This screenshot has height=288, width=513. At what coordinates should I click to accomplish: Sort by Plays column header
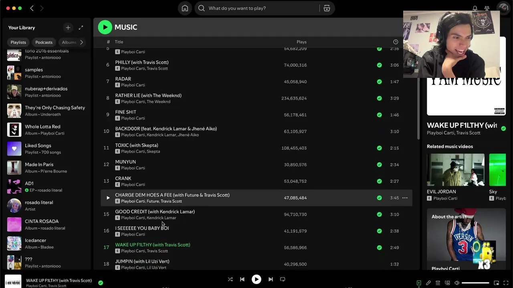pos(301,42)
